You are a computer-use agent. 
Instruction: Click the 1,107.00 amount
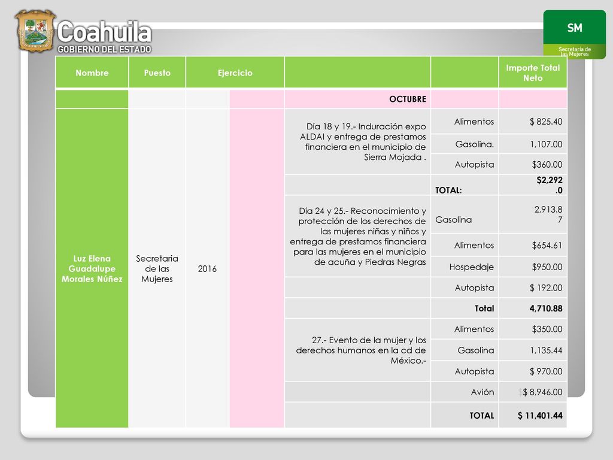coord(546,144)
